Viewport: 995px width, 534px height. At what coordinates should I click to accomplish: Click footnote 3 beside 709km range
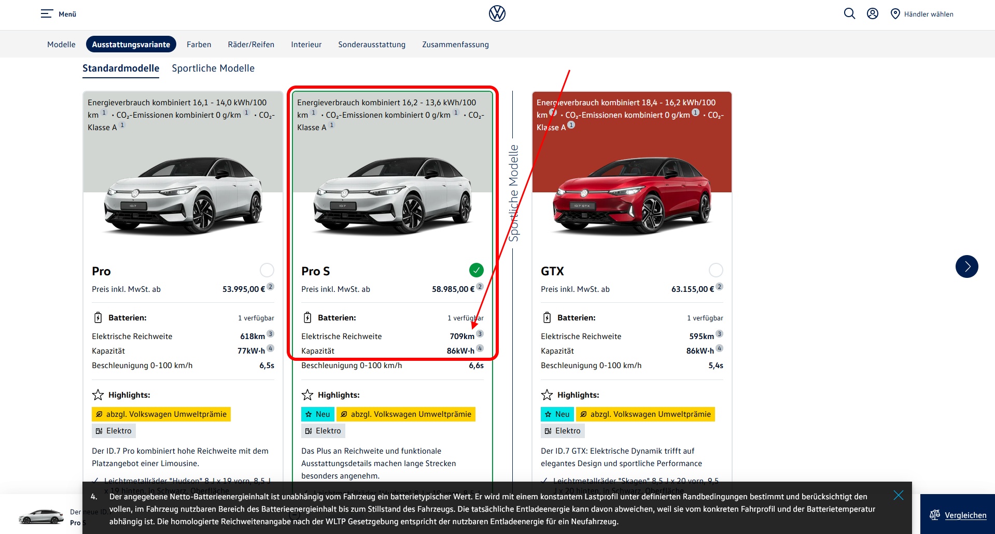tap(480, 334)
